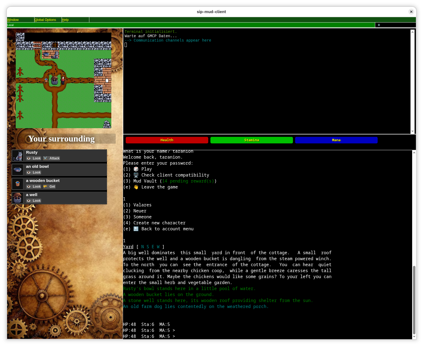Open the Global Options menu

coord(45,20)
